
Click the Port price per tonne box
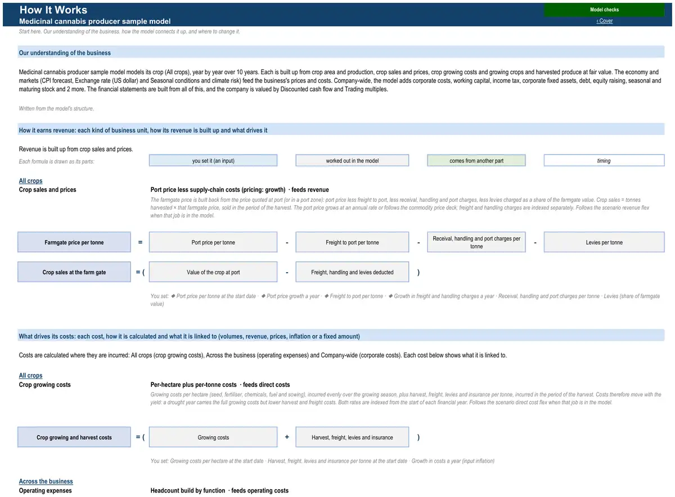pos(213,242)
